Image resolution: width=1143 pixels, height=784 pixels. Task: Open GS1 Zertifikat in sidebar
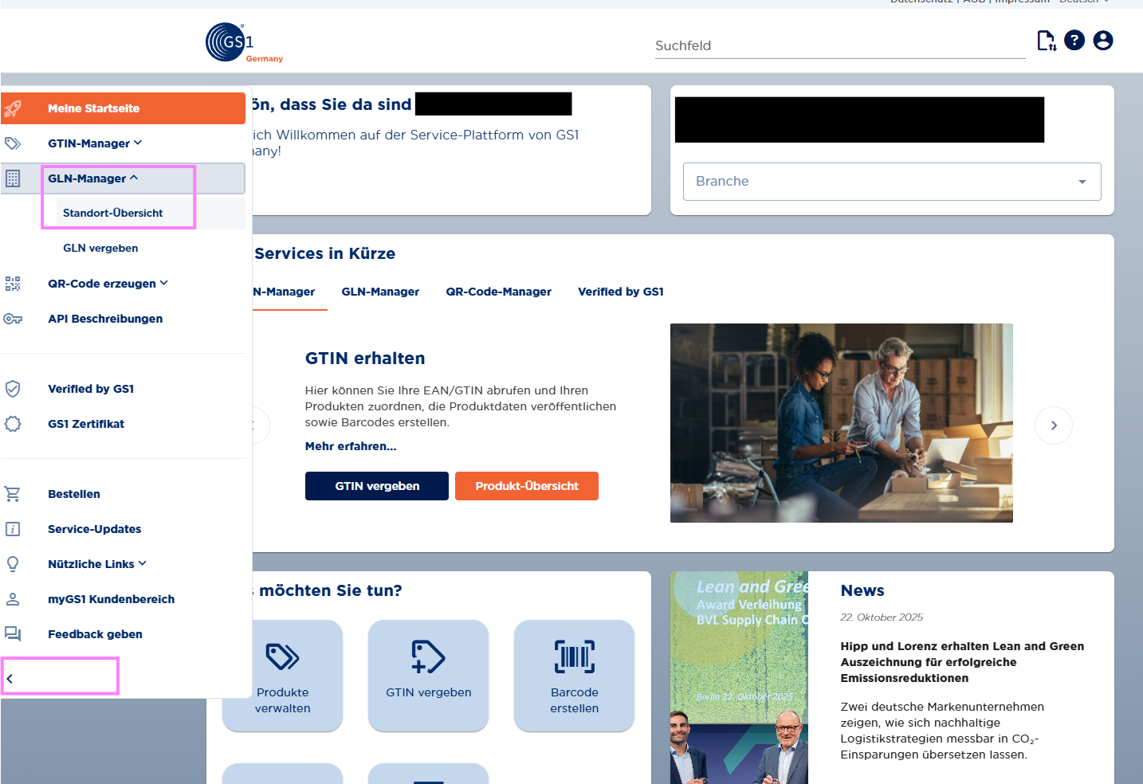(x=86, y=424)
